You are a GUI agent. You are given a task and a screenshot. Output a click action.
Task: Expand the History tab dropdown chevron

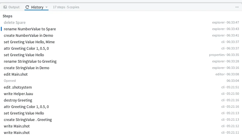(x=47, y=7)
